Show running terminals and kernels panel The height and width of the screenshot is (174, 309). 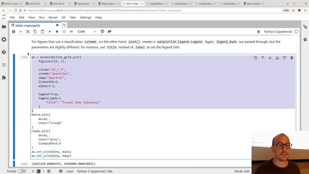click(x=4, y=40)
